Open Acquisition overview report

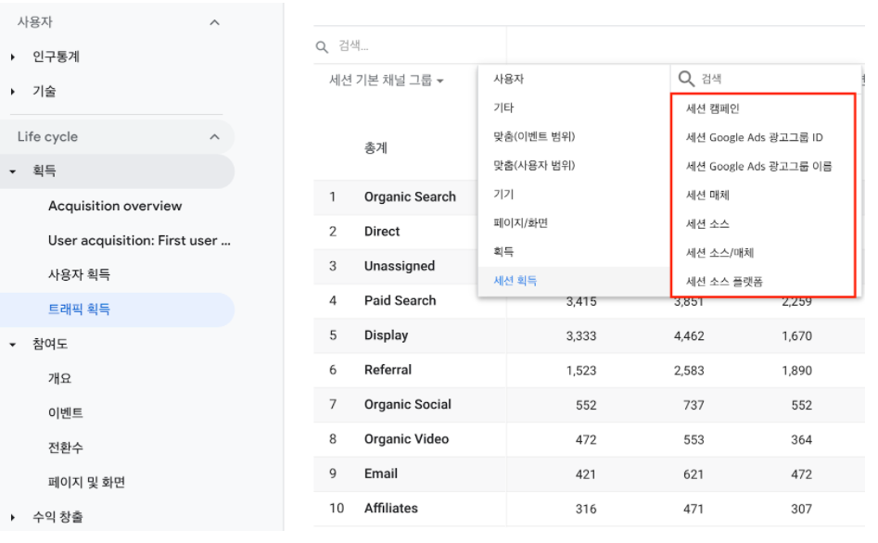coord(115,206)
